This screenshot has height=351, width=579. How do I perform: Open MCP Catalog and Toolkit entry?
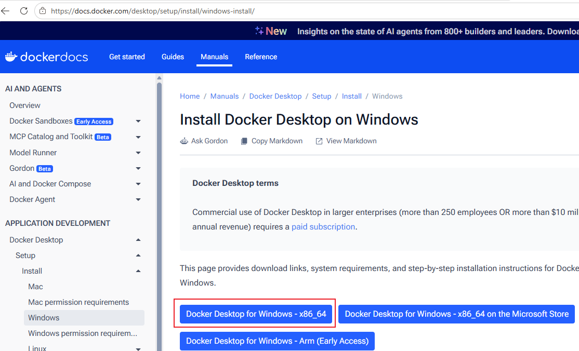pyautogui.click(x=51, y=137)
